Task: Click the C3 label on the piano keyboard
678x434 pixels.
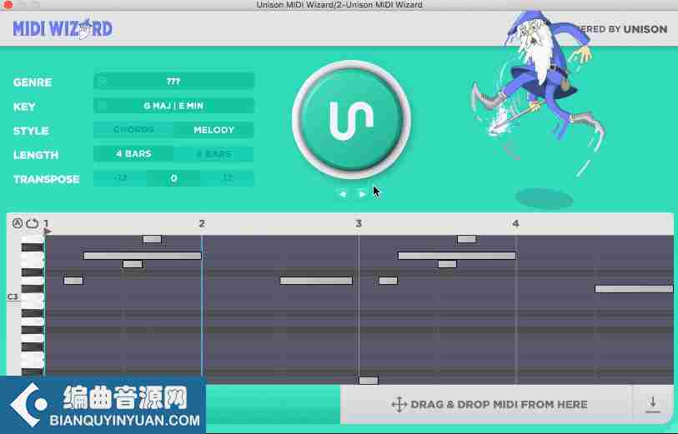Action: 13,297
